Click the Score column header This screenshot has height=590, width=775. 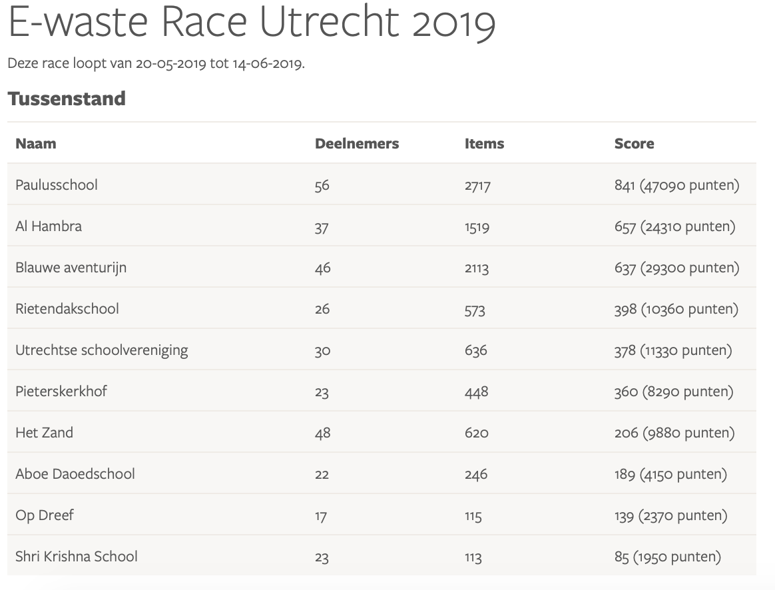pyautogui.click(x=634, y=144)
